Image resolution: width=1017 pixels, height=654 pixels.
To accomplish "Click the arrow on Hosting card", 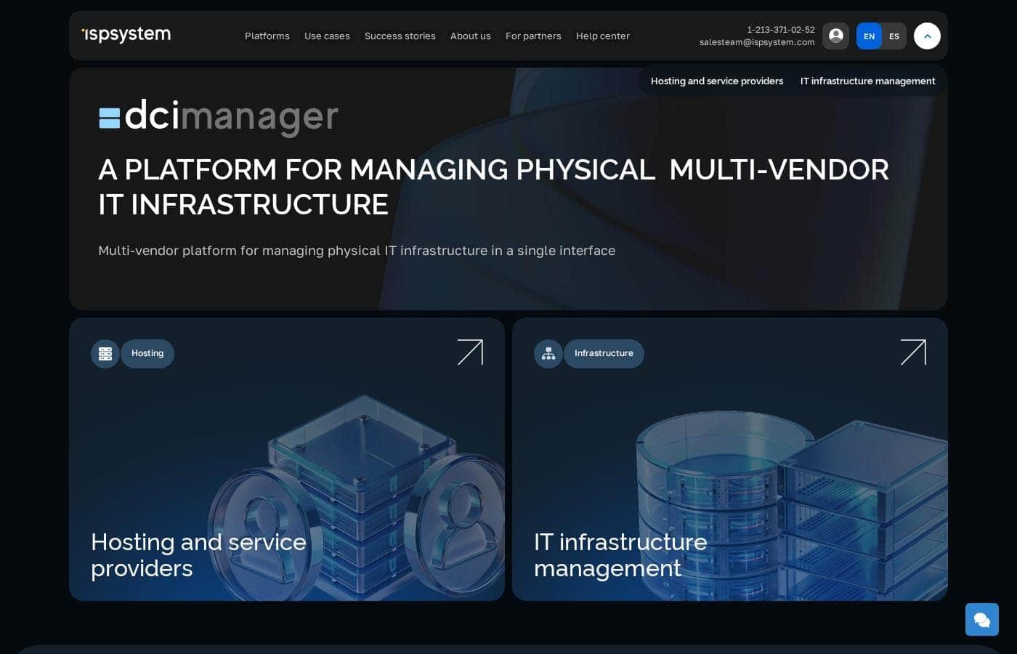I will tap(470, 352).
